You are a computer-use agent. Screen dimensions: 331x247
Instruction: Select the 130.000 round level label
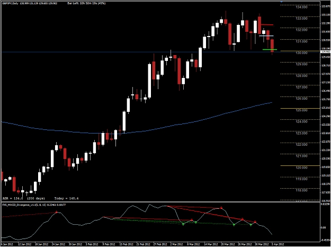302,53
